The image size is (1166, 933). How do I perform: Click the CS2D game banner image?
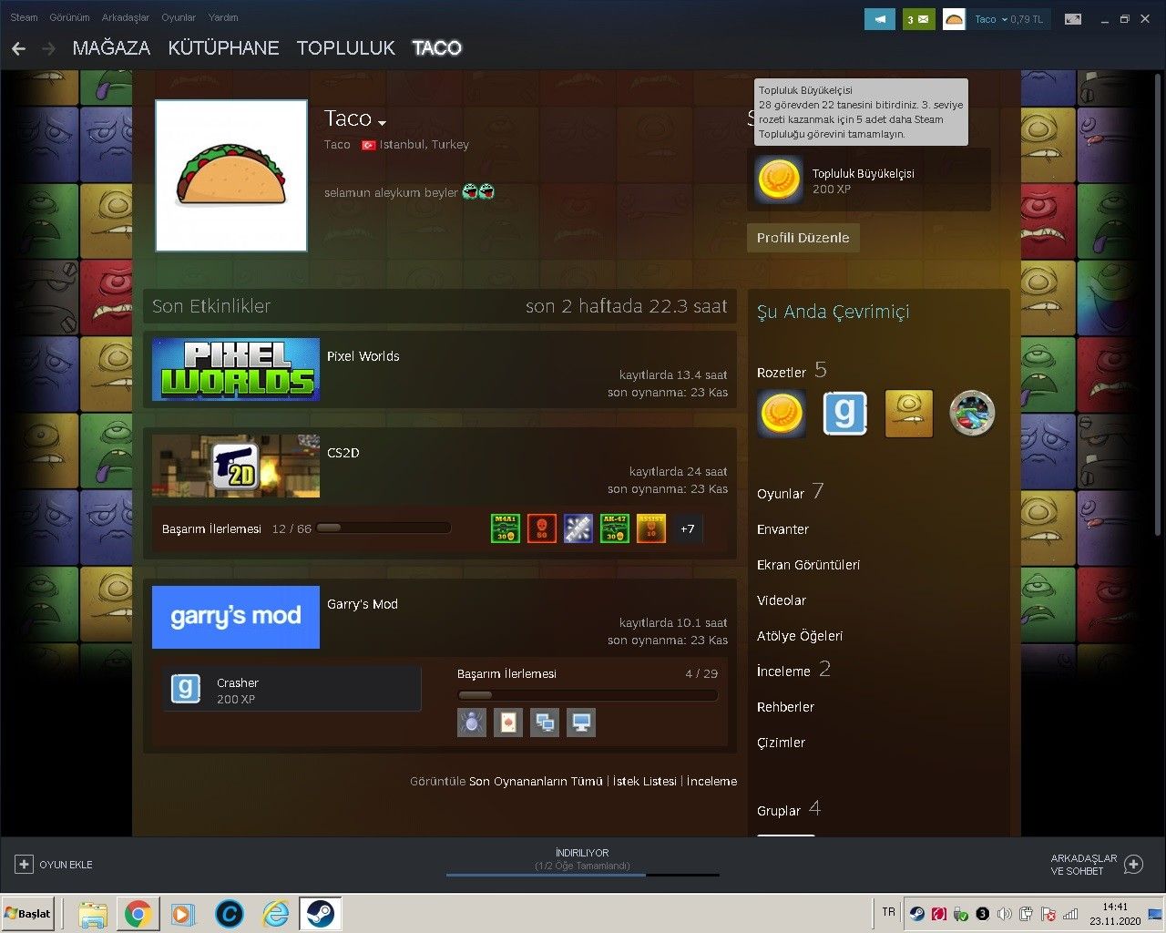click(x=236, y=466)
